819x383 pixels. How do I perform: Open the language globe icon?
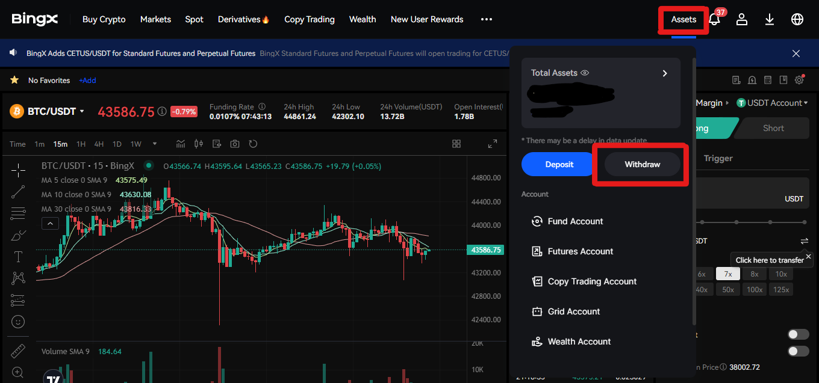[797, 19]
